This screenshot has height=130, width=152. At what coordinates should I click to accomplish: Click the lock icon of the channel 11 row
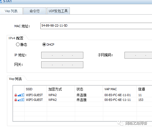click(16, 95)
